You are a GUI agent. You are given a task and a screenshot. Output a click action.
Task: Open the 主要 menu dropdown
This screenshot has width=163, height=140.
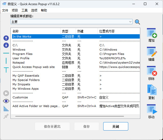[72, 22]
